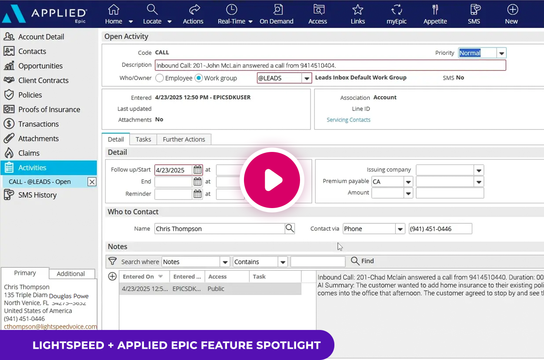Image resolution: width=544 pixels, height=360 pixels.
Task: Open the Priority dropdown
Action: (501, 53)
